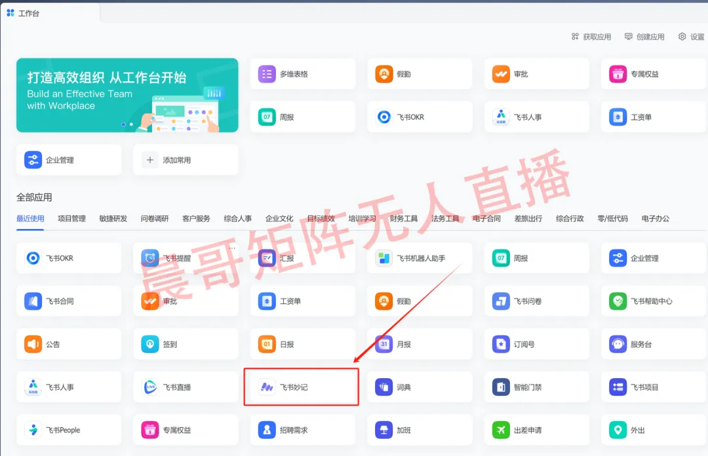Click 添加常用 to add favorite
Viewport: 708px width, 456px height.
pyautogui.click(x=186, y=160)
